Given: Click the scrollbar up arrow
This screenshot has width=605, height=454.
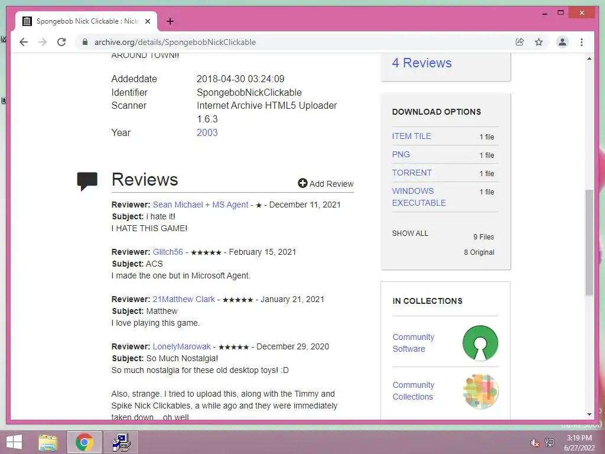Looking at the screenshot, I should pos(589,59).
